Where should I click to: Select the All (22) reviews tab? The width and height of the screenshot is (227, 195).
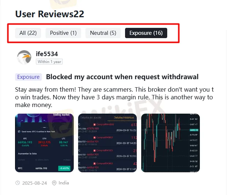pyautogui.click(x=28, y=33)
